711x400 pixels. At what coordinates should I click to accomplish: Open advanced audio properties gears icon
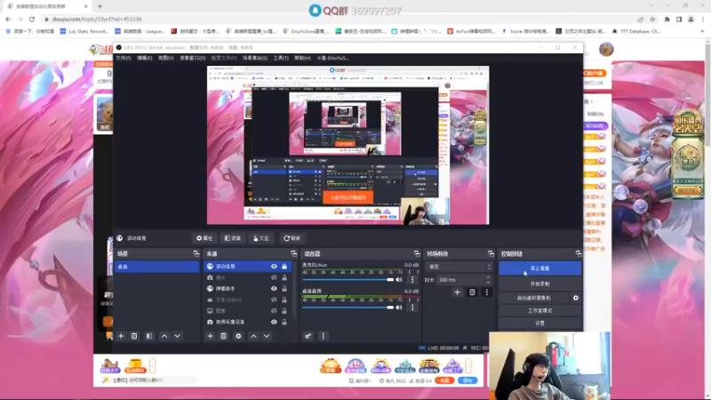pyautogui.click(x=308, y=336)
